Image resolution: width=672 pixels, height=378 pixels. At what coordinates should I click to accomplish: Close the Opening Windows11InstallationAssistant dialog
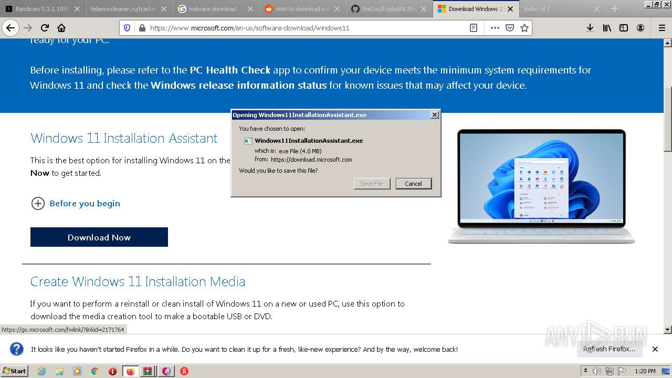[435, 115]
